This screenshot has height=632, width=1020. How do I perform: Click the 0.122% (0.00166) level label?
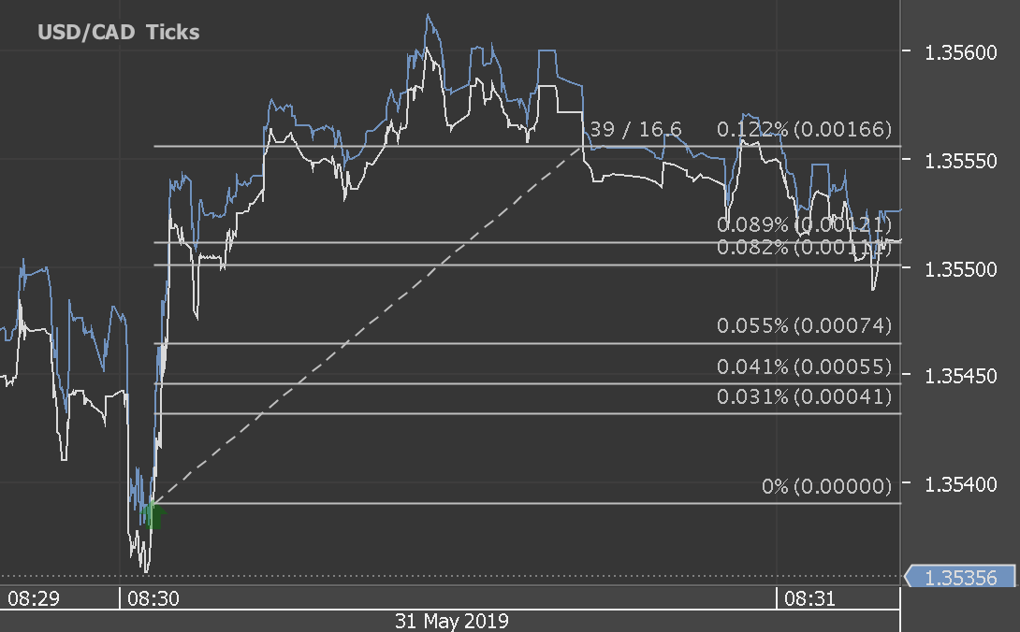pos(804,129)
